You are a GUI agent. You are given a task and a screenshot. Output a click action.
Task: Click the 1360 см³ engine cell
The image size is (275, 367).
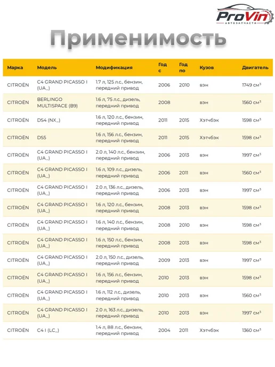point(252,330)
